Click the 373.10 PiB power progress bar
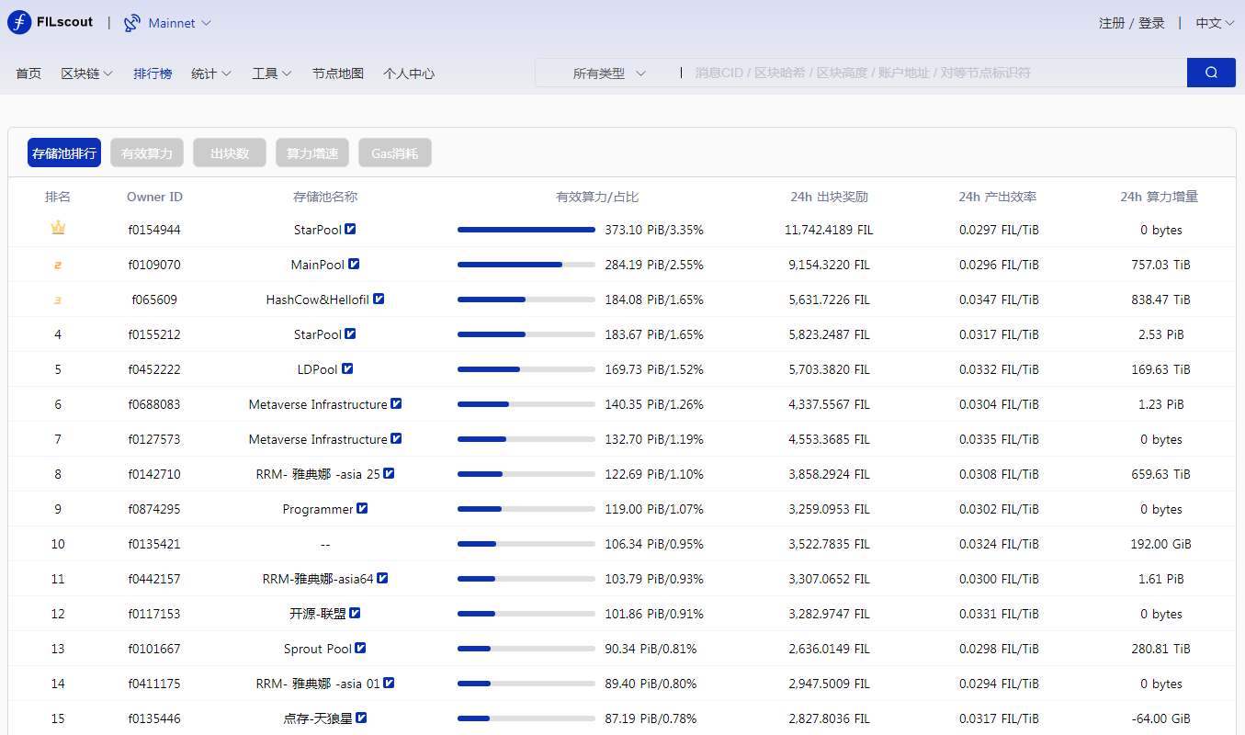The height and width of the screenshot is (735, 1245). tap(526, 230)
